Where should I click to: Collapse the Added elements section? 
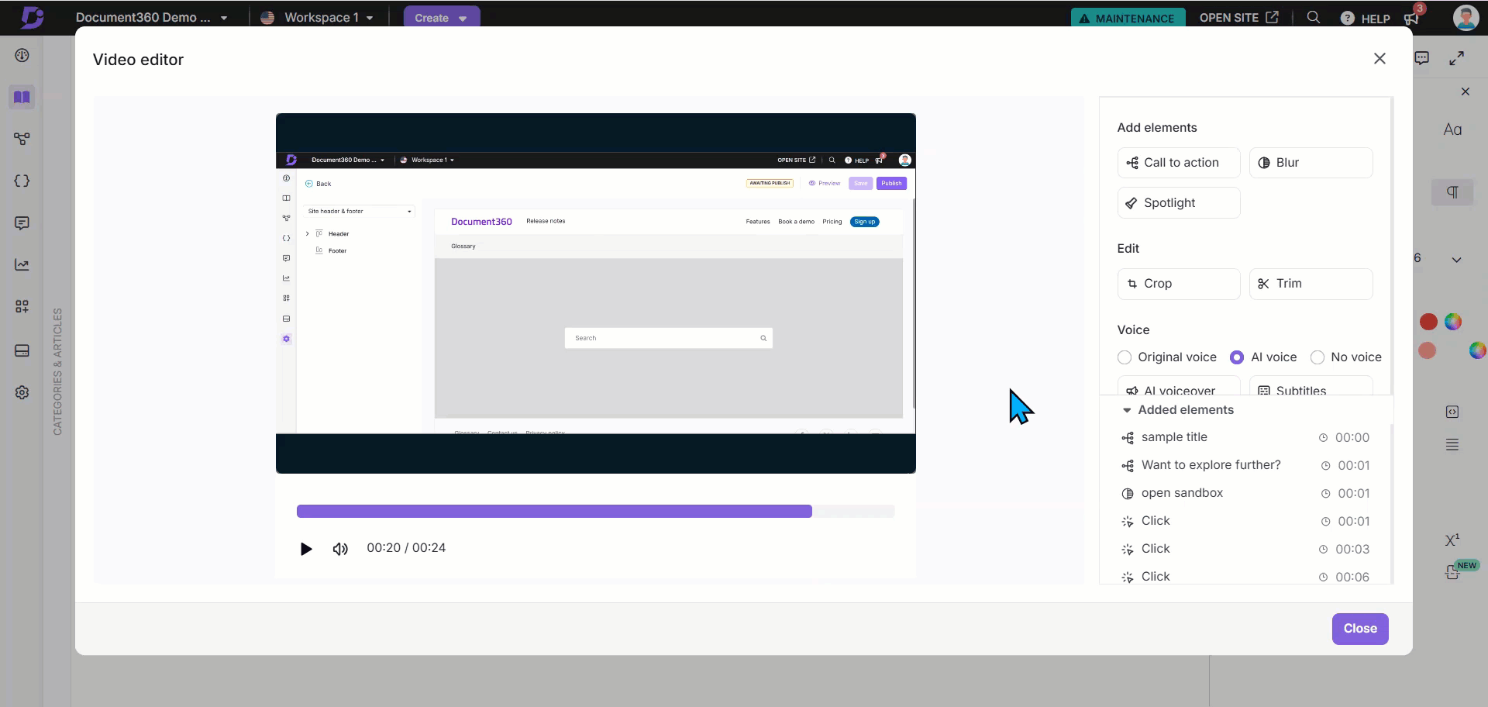pyautogui.click(x=1127, y=410)
